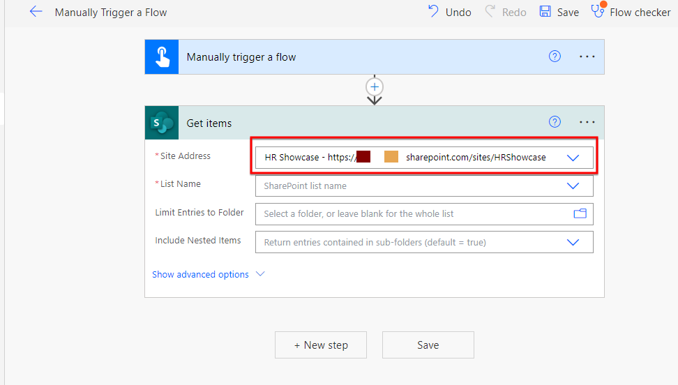Click the Site Address label
The width and height of the screenshot is (678, 385).
pos(185,156)
